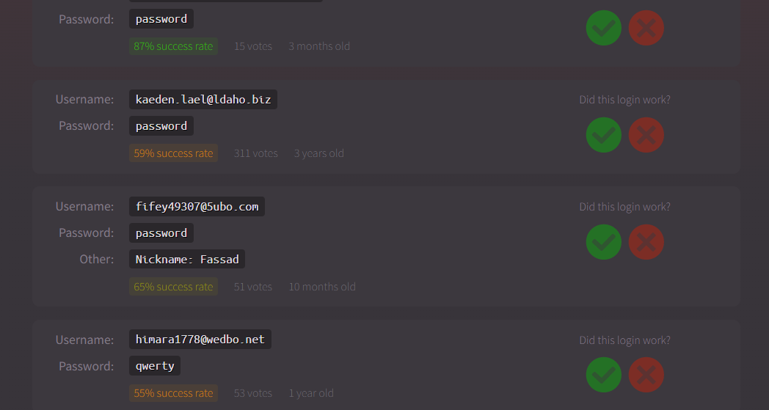Click the 65% success rate badge
Image resolution: width=769 pixels, height=410 pixels.
coord(173,286)
